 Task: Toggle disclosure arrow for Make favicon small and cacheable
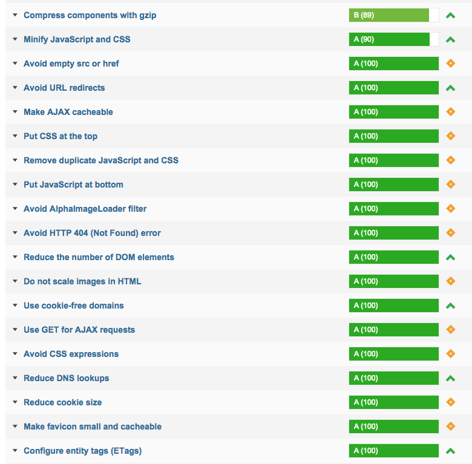tap(15, 426)
